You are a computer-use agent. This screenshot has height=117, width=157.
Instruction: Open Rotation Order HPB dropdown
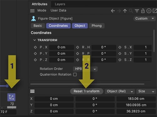(85, 69)
